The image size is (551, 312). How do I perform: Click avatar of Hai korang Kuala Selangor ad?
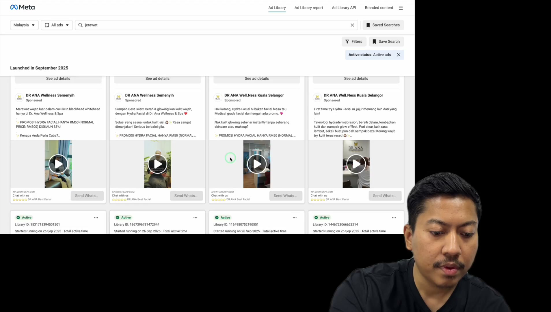pos(218,98)
